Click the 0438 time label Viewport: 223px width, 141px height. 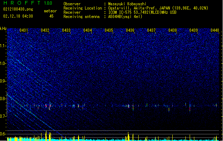point(173,30)
